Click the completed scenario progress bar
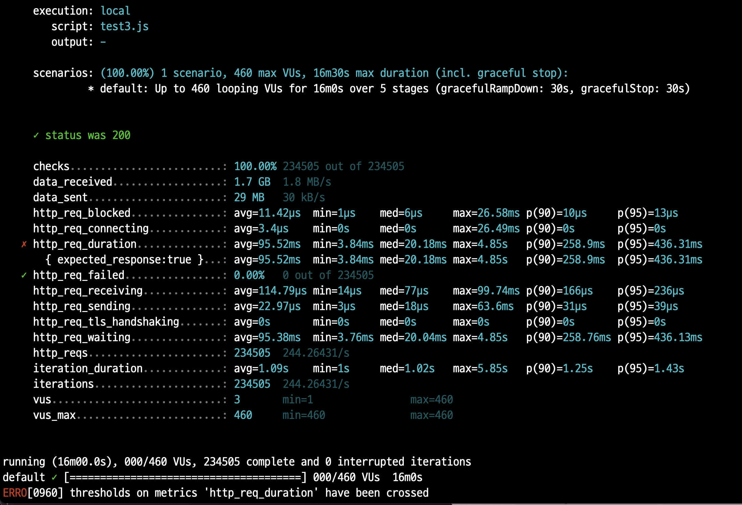 185,477
